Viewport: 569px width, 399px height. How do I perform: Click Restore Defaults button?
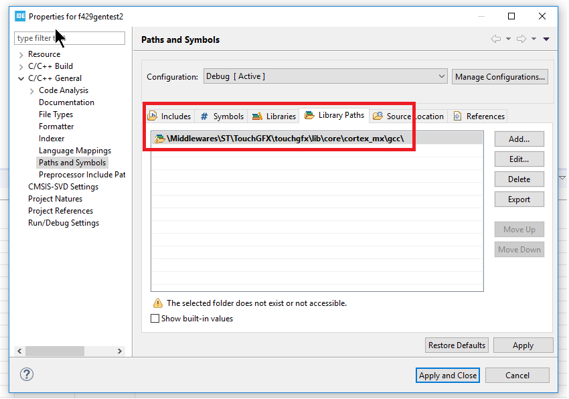pos(457,345)
